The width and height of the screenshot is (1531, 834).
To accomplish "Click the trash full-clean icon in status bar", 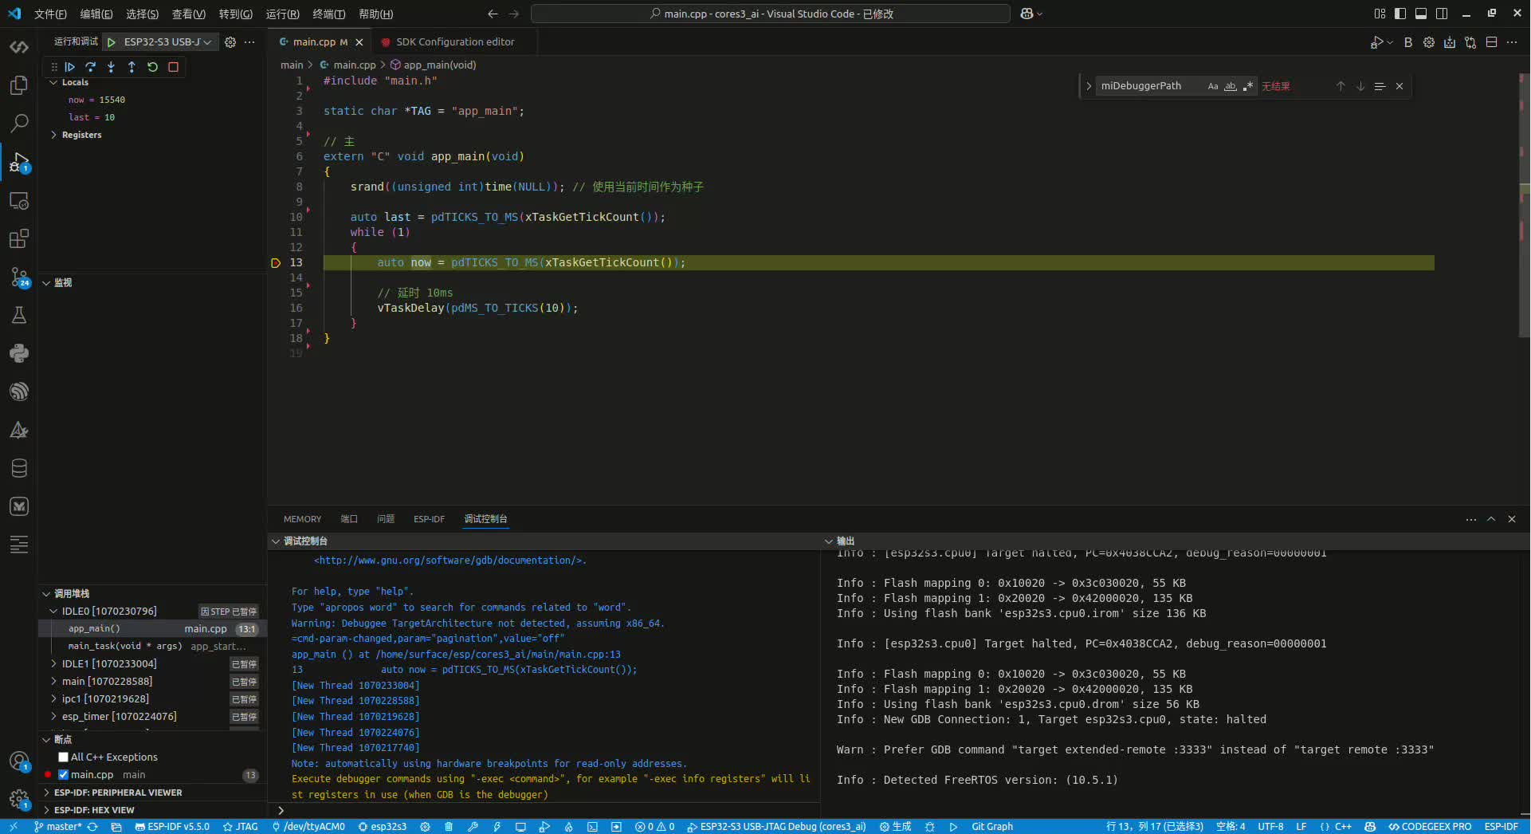I will pos(449,827).
